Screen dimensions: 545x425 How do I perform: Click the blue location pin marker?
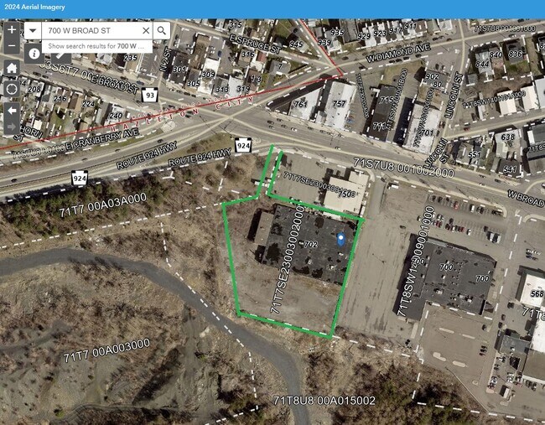(x=341, y=240)
